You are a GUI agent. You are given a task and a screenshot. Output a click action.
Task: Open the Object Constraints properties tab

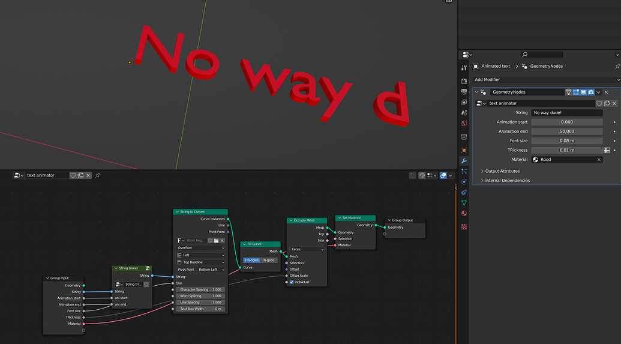coord(464,192)
